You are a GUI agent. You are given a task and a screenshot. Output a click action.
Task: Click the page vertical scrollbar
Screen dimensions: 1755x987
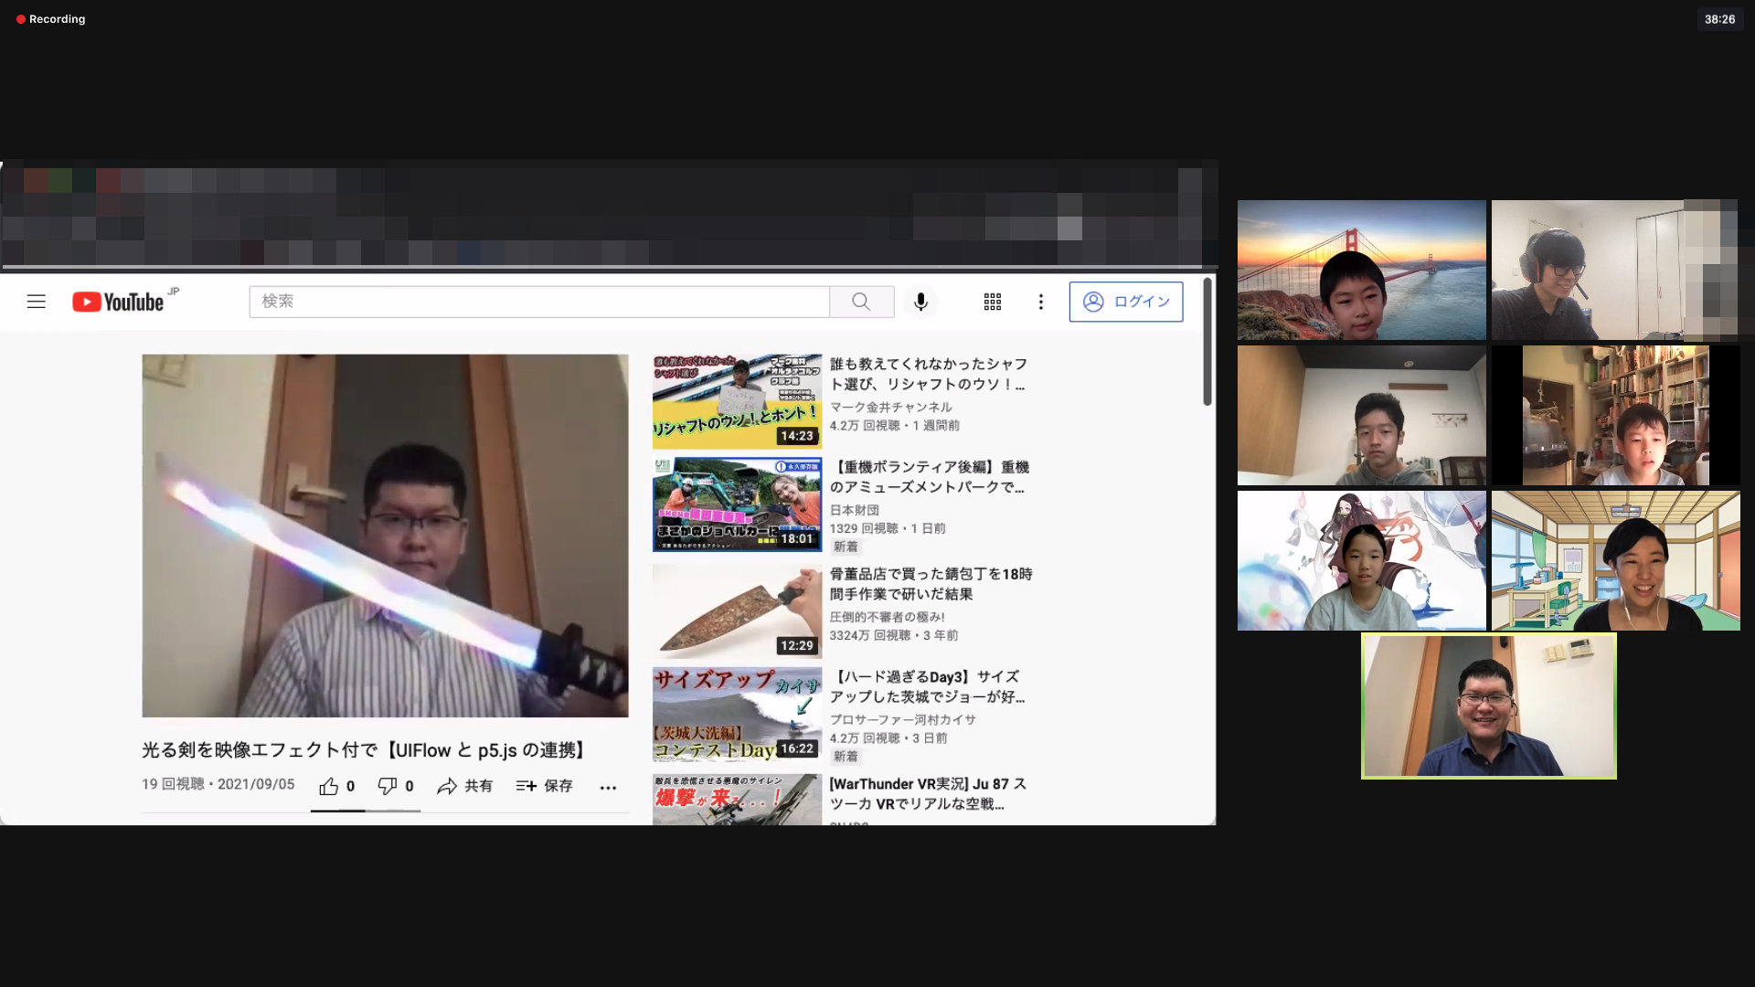1207,343
